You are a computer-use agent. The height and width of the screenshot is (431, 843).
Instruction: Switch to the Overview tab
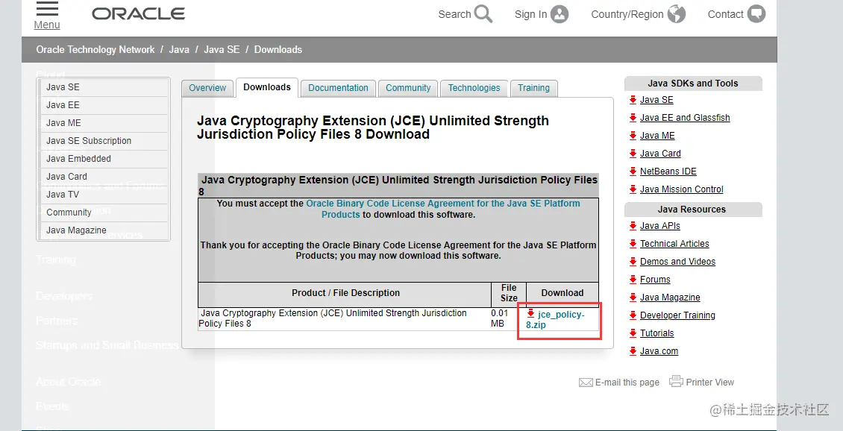(x=207, y=88)
